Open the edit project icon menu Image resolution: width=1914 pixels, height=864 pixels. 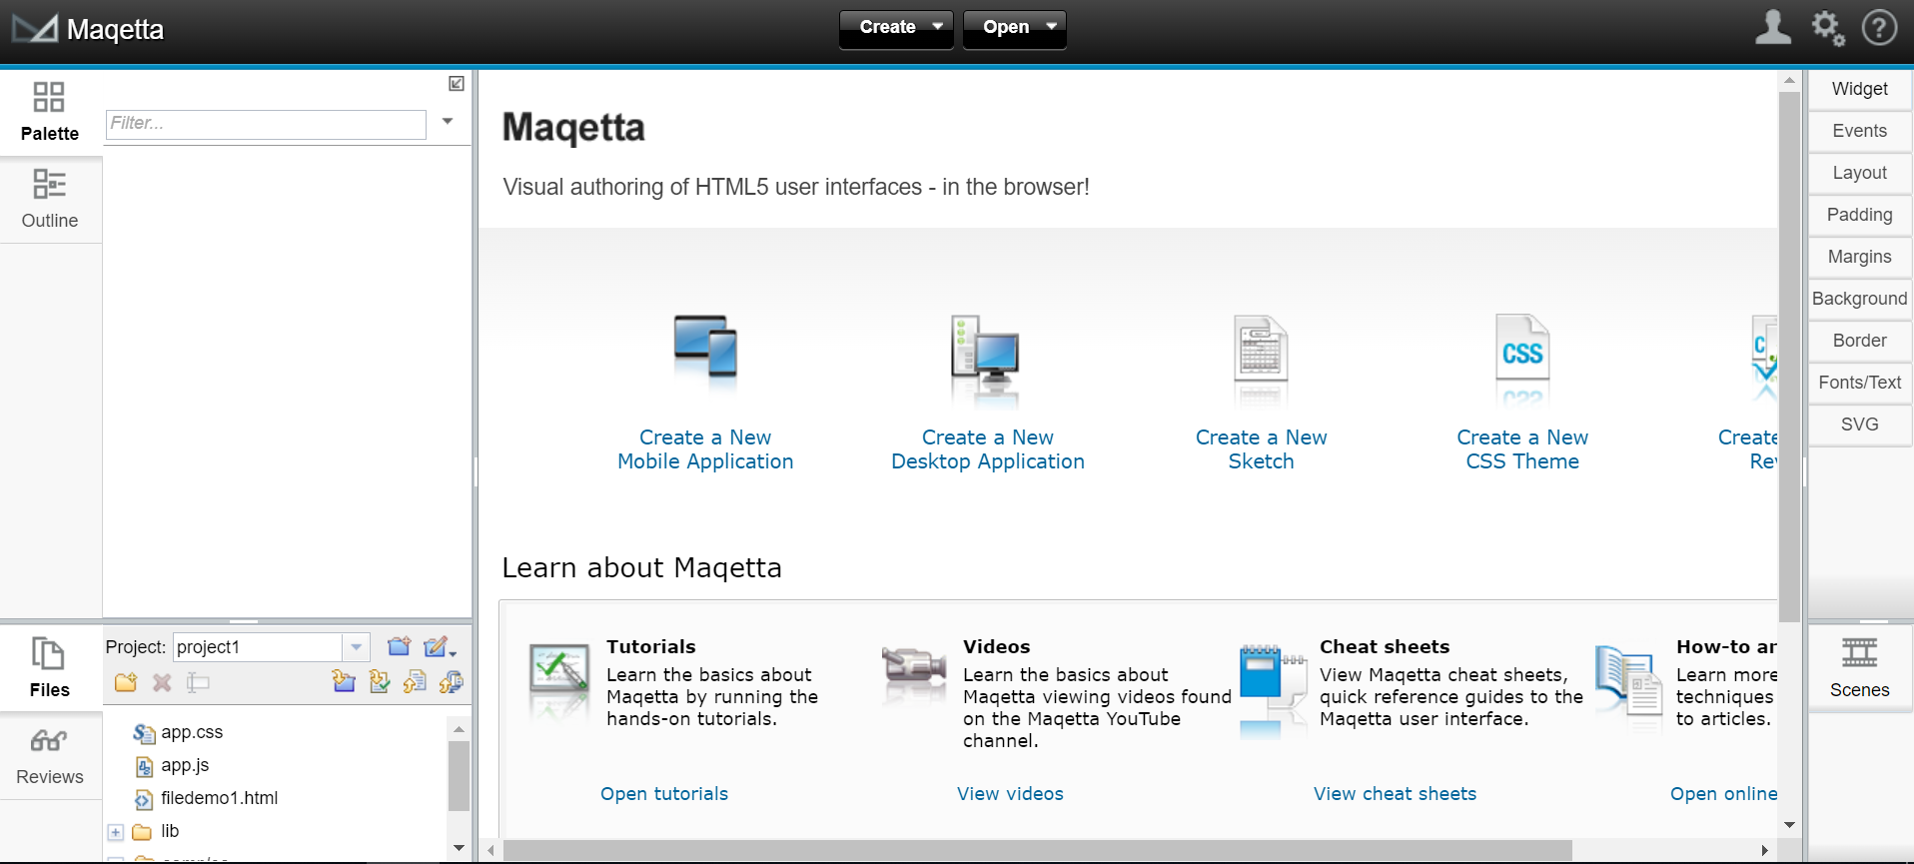[440, 647]
